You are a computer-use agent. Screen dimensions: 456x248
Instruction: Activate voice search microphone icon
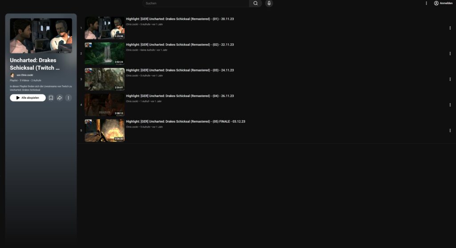(x=269, y=3)
